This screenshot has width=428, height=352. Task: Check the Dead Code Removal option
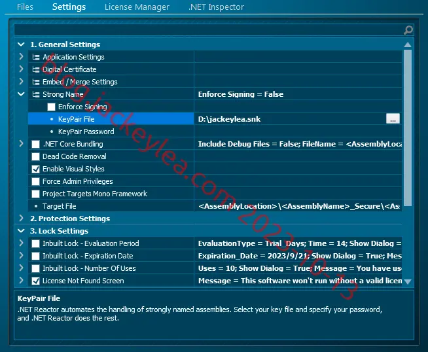(35, 156)
